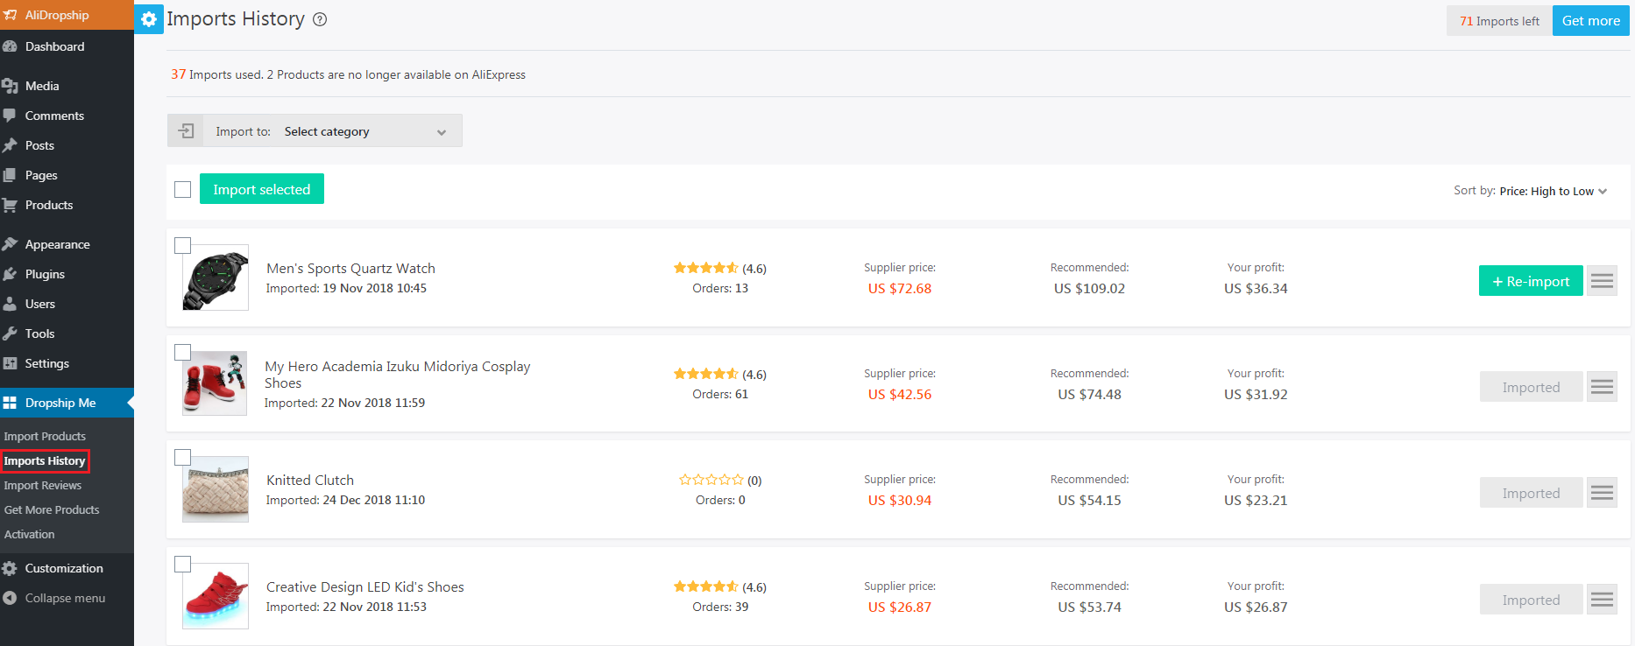
Task: Click the My Hero Academia Izuku Midoriya title
Action: click(398, 375)
